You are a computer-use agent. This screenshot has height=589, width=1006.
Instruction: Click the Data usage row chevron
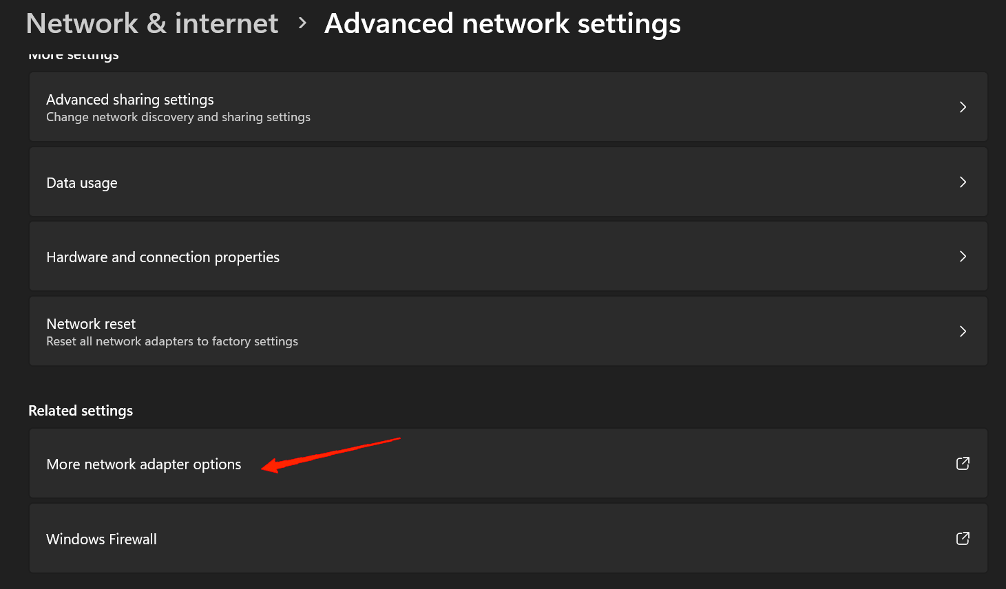pos(963,182)
